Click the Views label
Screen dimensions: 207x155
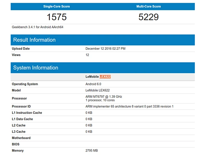coord(16,55)
